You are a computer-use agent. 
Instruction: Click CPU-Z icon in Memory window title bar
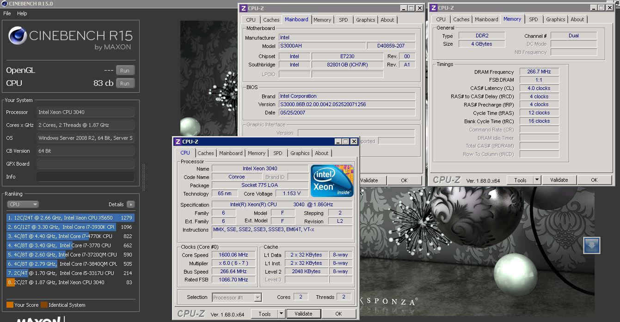(x=434, y=8)
